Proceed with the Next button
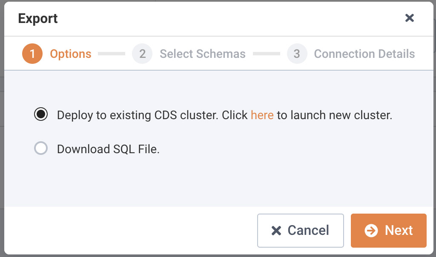The width and height of the screenshot is (436, 257). pyautogui.click(x=388, y=231)
